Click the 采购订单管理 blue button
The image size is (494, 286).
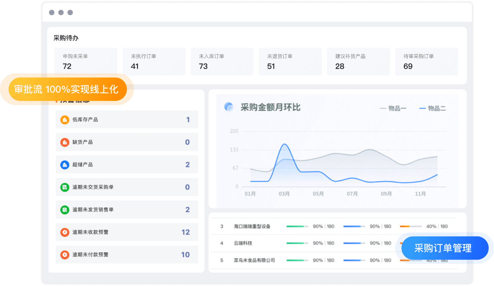[443, 248]
